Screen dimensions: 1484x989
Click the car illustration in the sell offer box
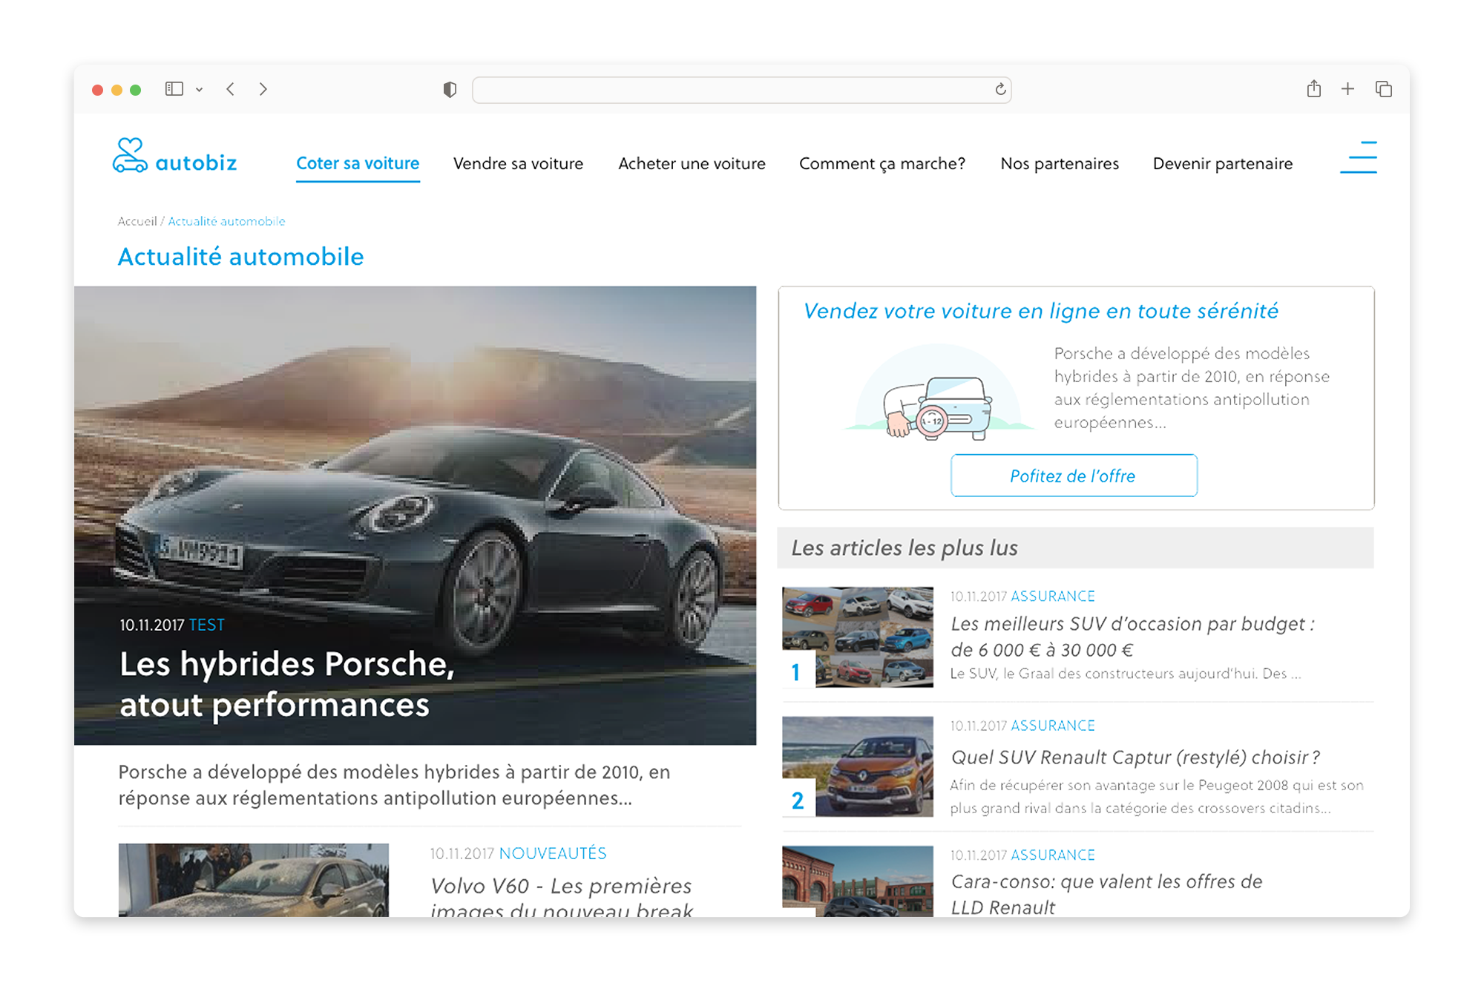939,393
